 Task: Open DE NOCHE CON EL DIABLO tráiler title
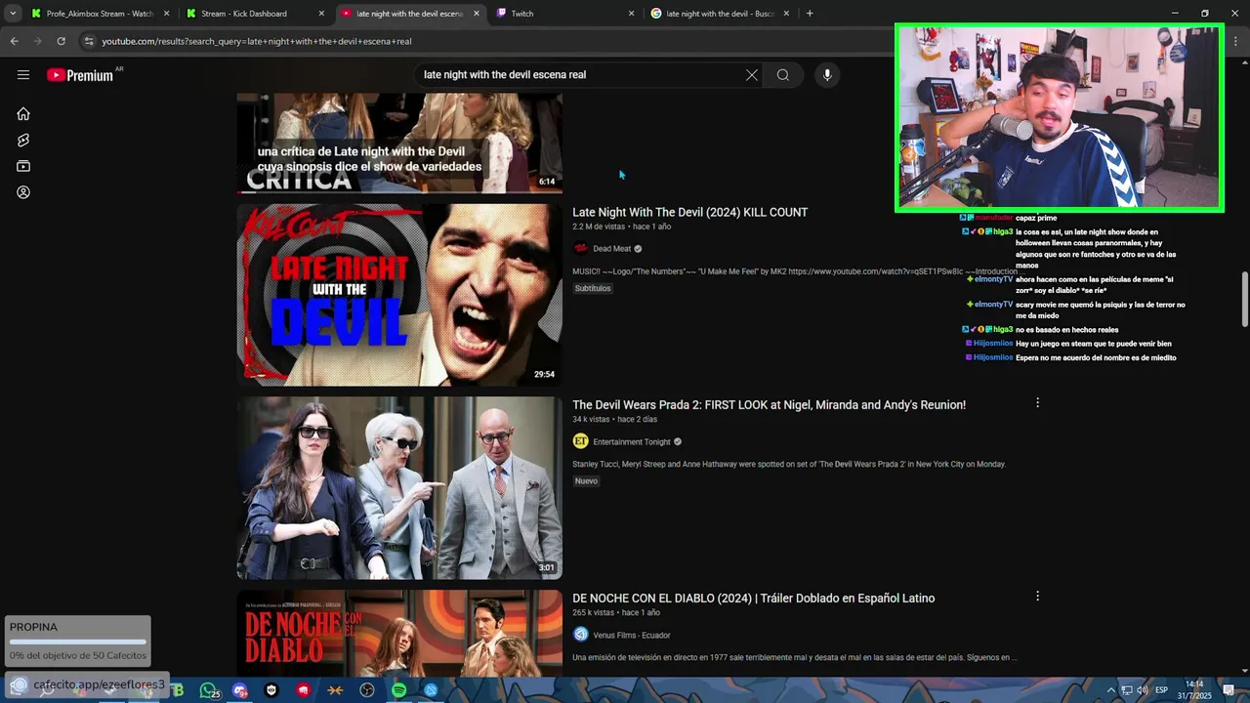pos(753,598)
